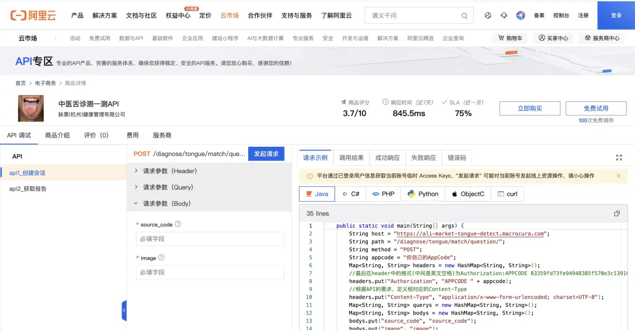Click the 服务商中心 cube icon
Viewport: 635px width, 330px height.
[x=588, y=38]
